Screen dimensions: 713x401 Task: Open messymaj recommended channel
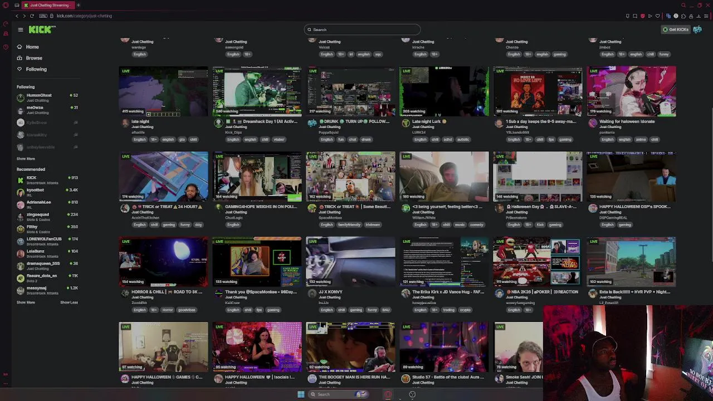pyautogui.click(x=48, y=290)
